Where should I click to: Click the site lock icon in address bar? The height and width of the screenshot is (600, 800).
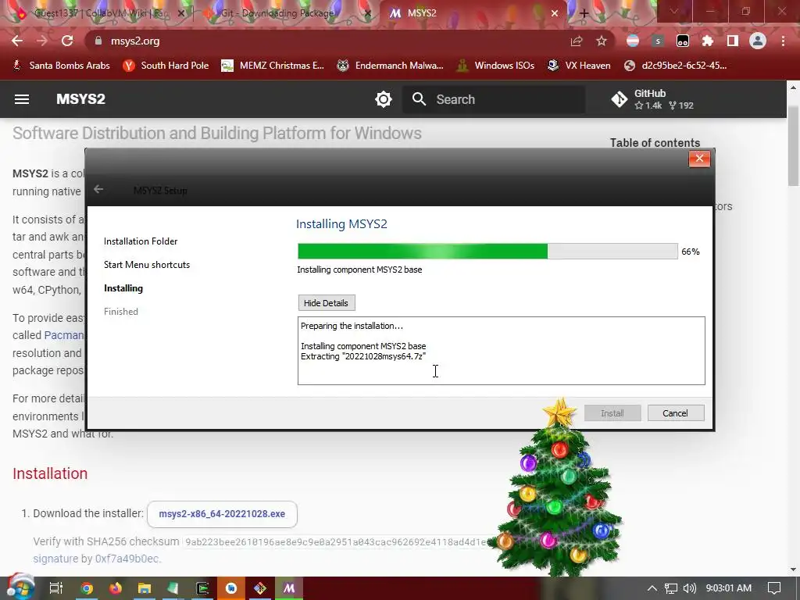(98, 41)
